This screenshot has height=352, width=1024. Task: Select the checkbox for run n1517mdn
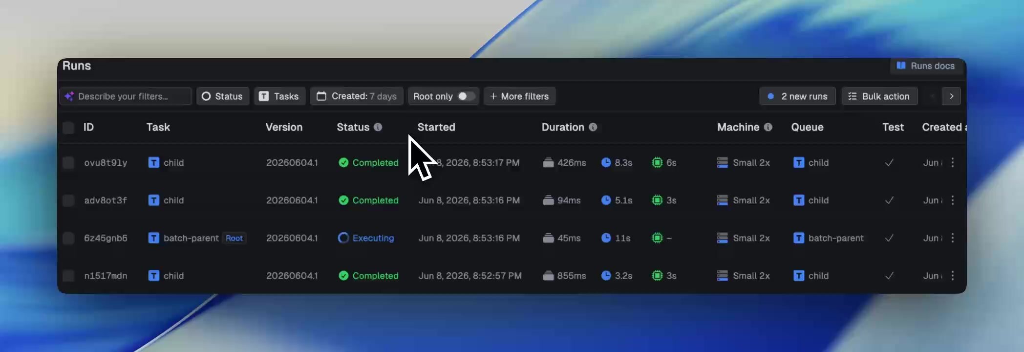68,276
